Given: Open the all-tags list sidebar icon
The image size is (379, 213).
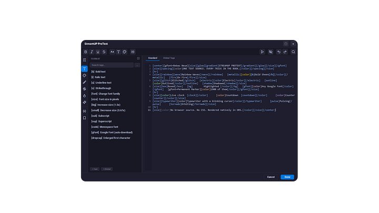Looking at the screenshot, I should coord(84,60).
